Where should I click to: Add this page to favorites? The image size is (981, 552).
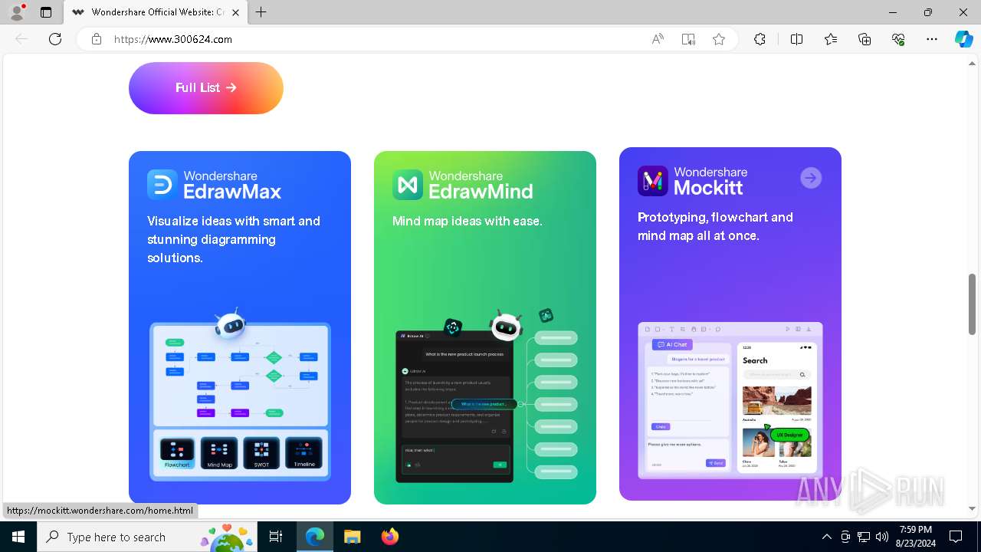(719, 39)
